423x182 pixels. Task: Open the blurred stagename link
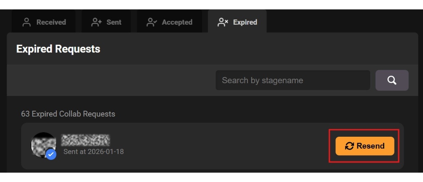86,140
